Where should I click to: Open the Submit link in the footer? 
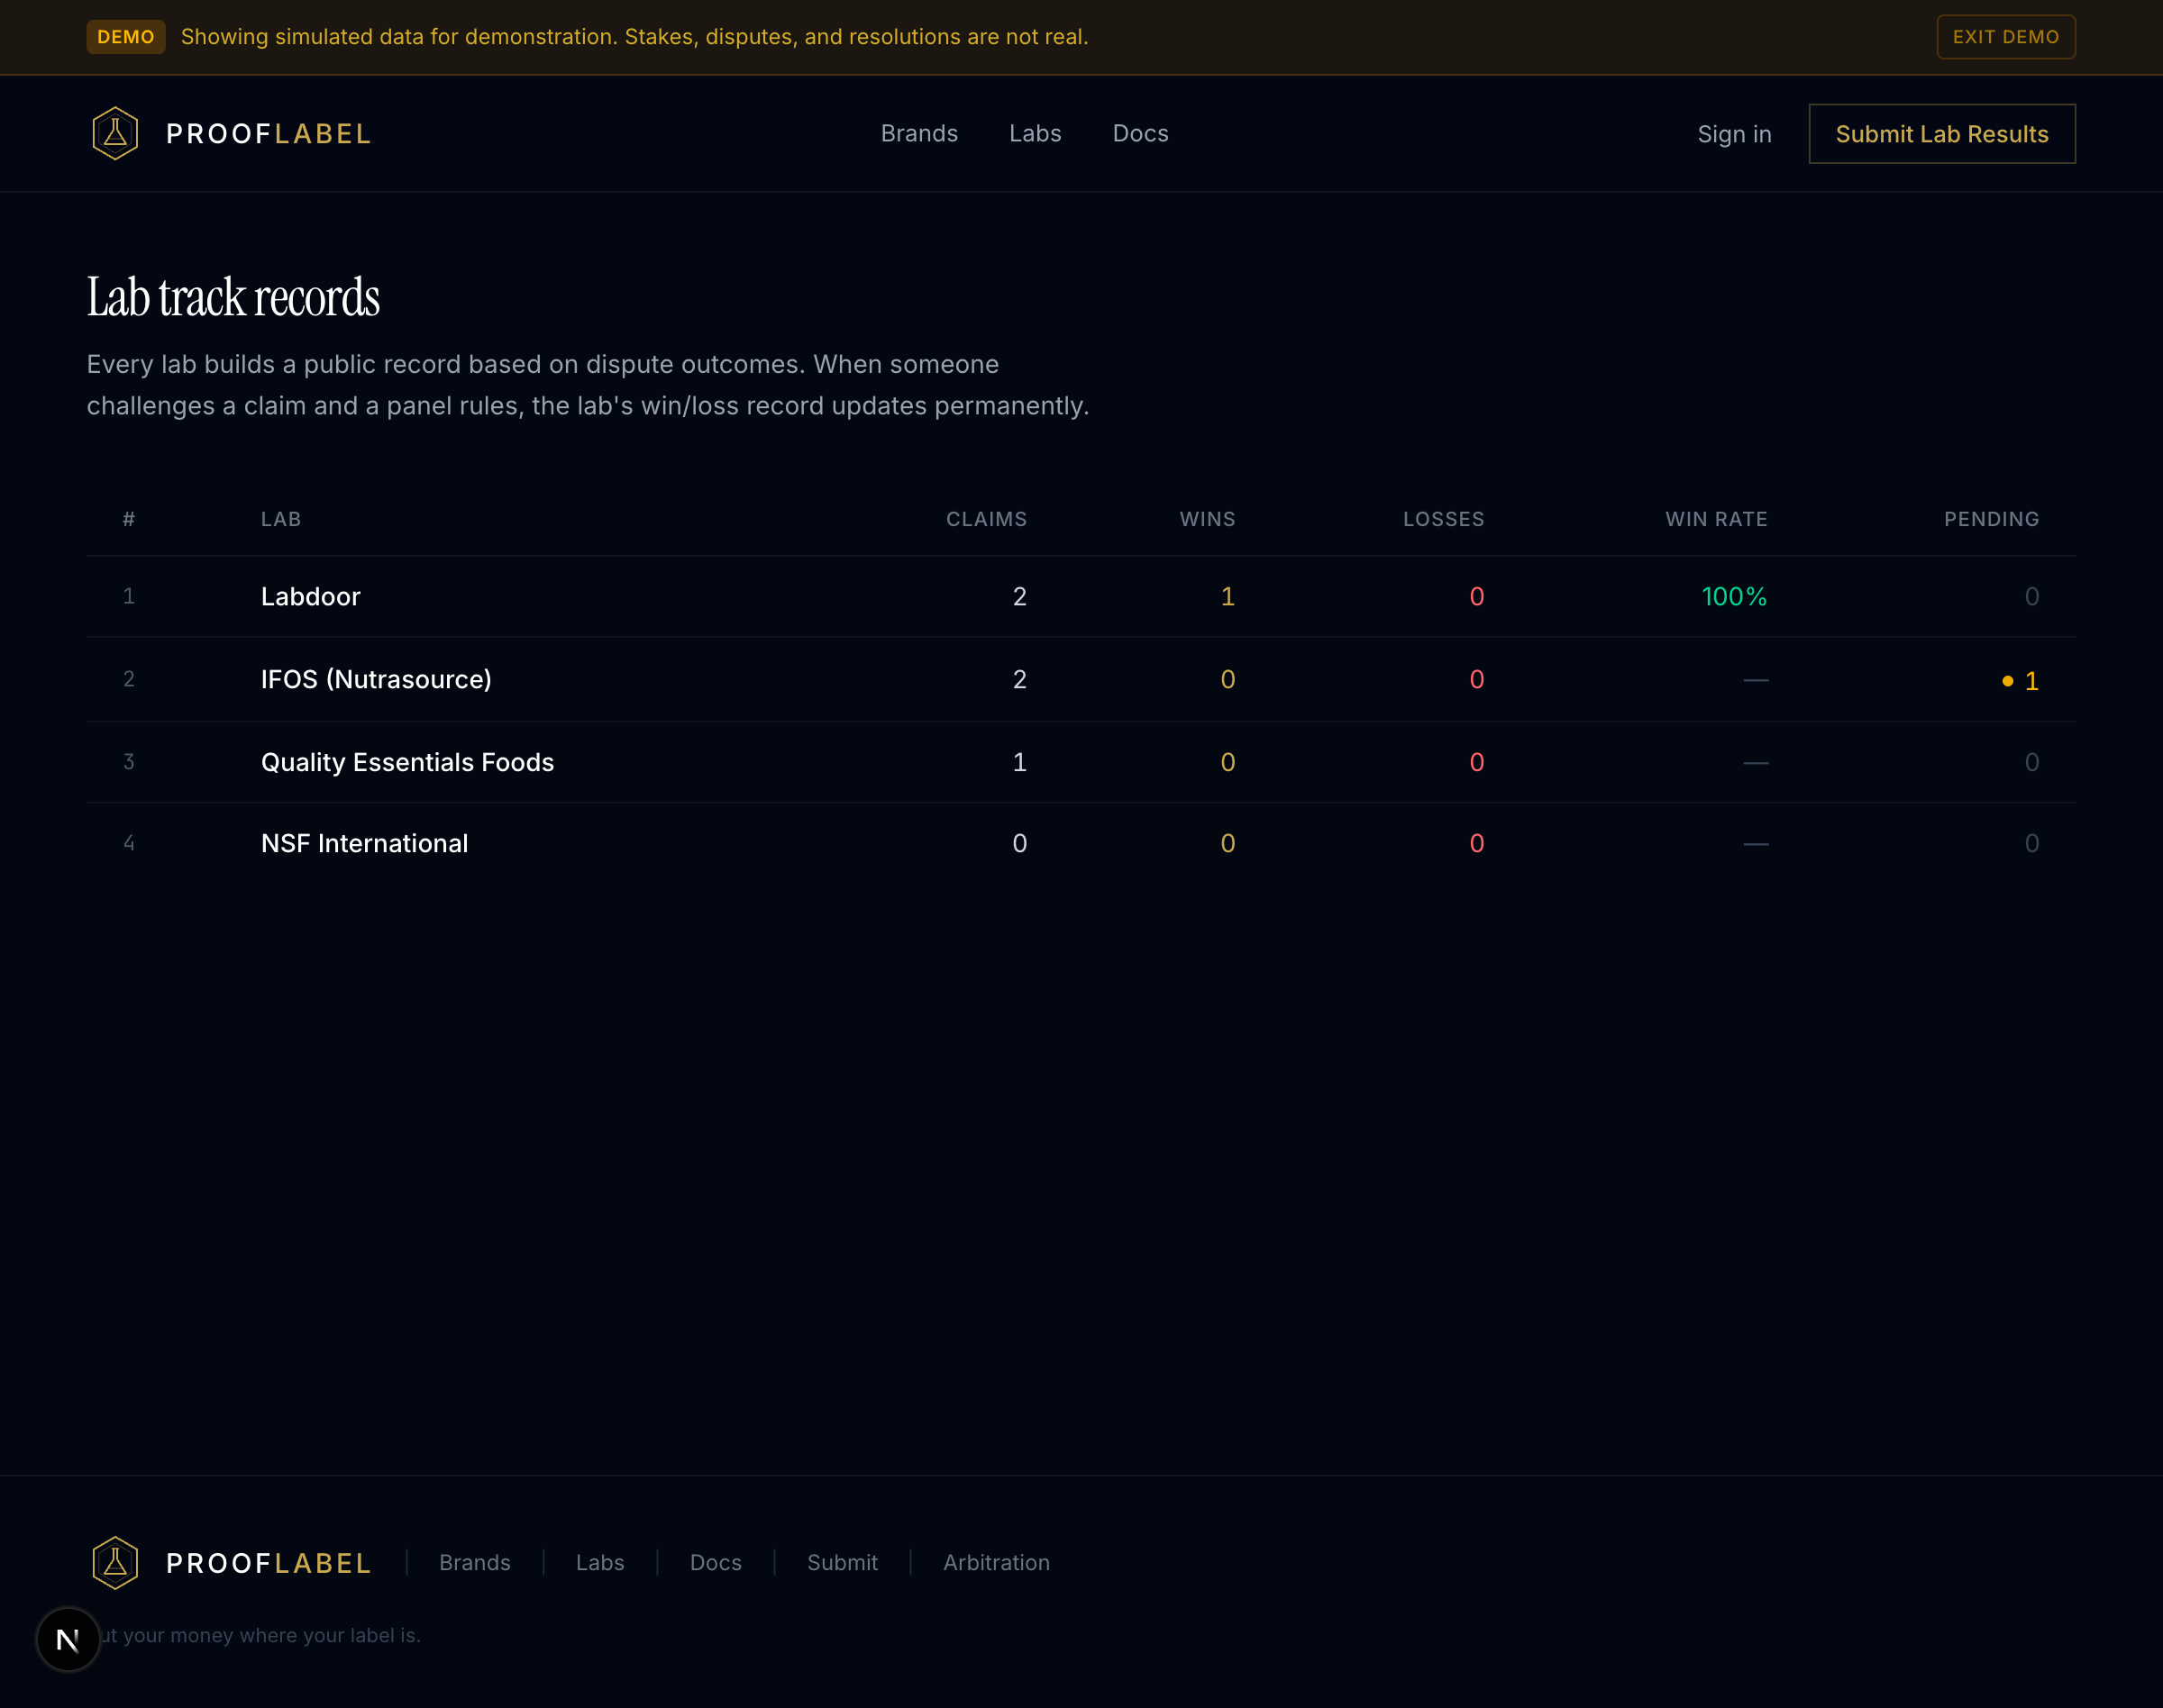[x=842, y=1562]
